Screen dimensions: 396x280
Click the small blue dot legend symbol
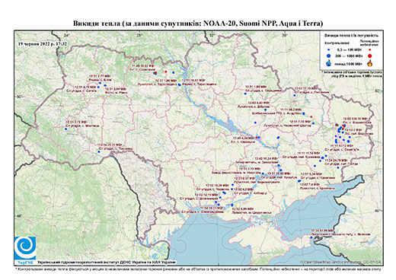tap(329, 49)
